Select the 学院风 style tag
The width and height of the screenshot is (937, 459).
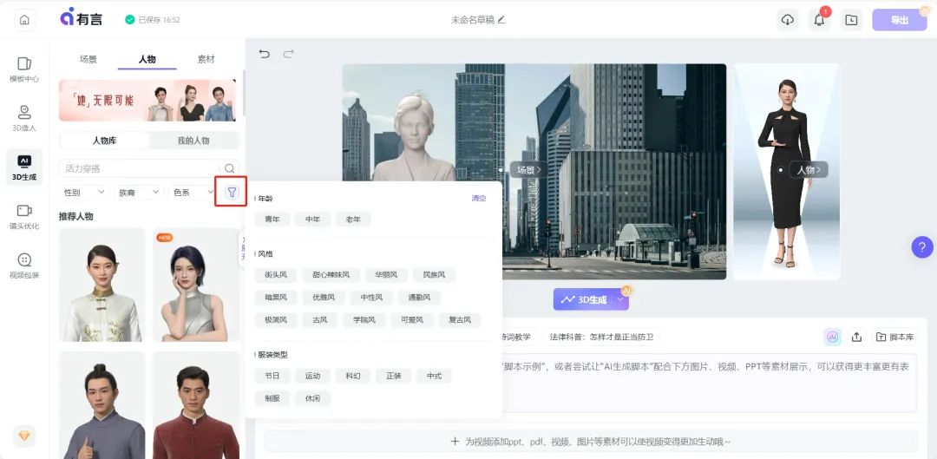(364, 320)
